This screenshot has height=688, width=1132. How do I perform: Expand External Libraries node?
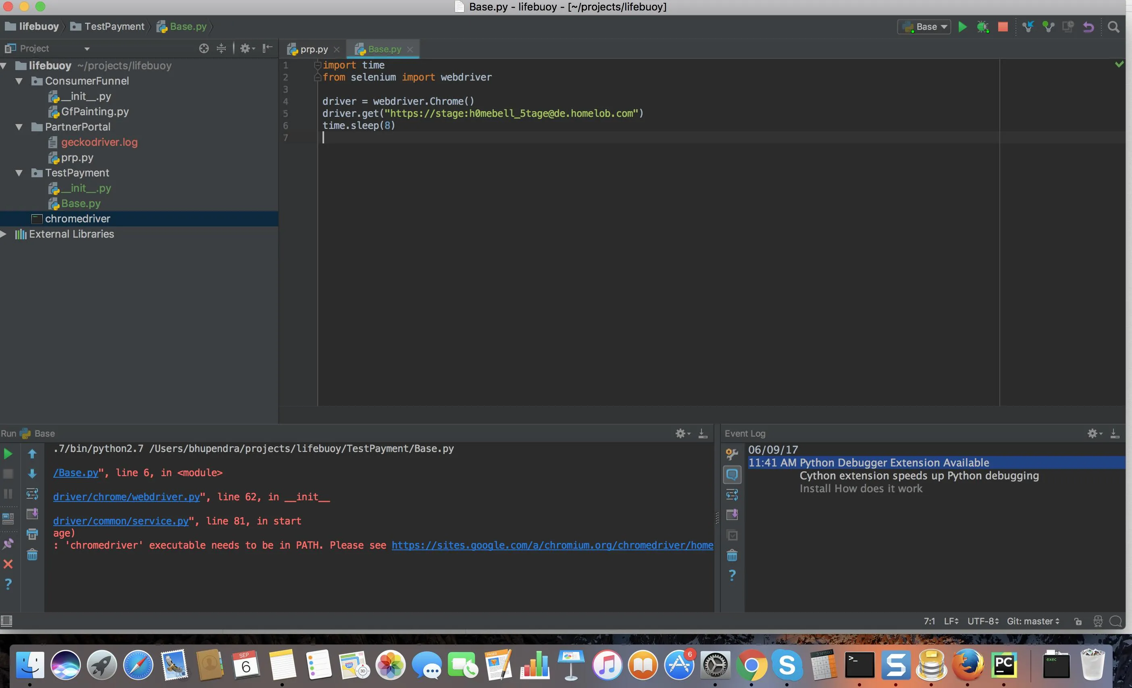point(4,234)
